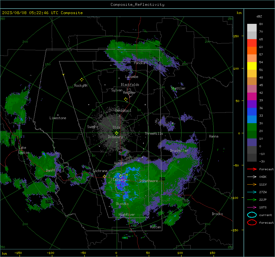Screen dimensions: 275x257
Task: Click the Drumheller label
Action: [179, 151]
